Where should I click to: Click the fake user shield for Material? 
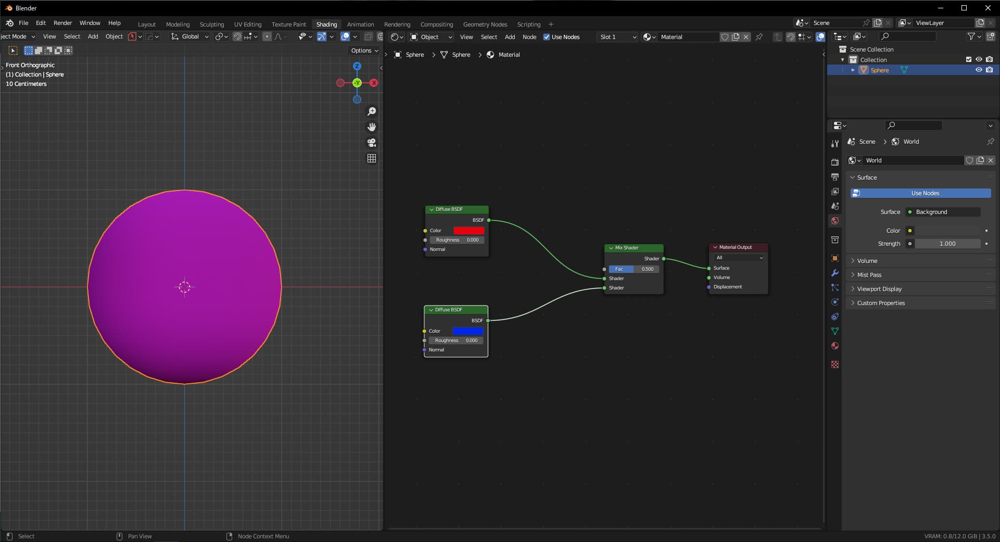pyautogui.click(x=725, y=37)
